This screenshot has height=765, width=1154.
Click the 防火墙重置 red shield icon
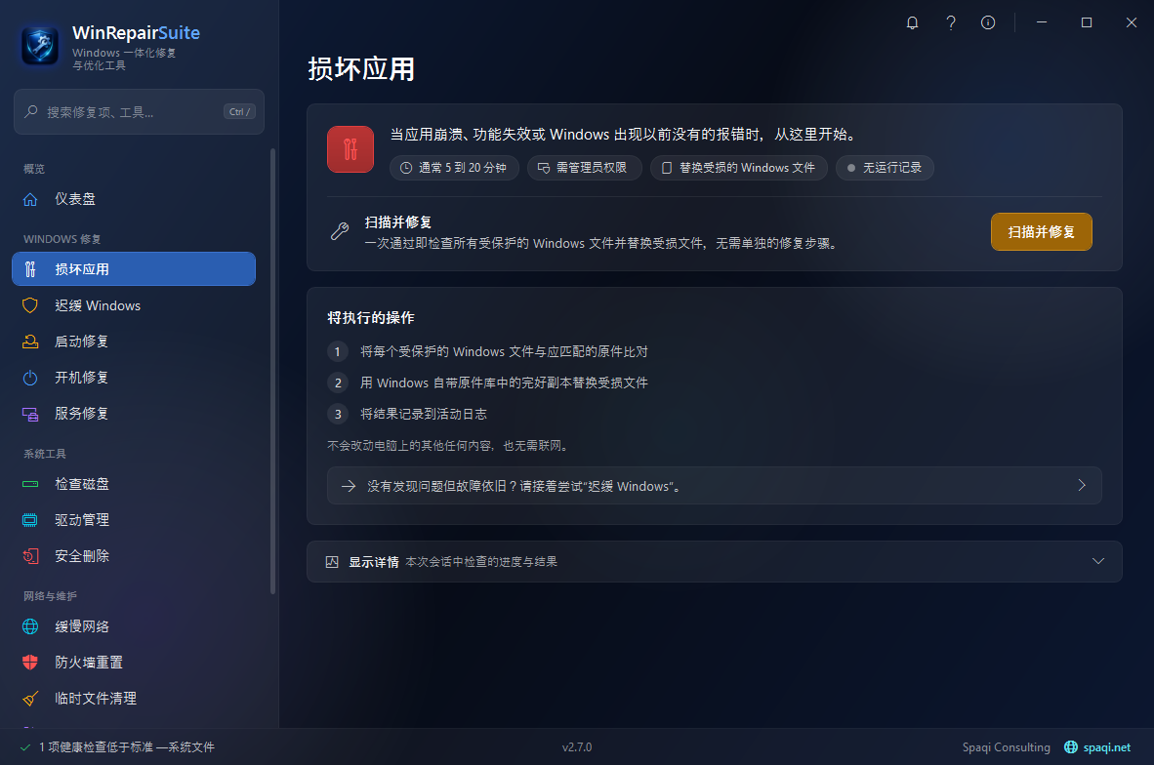[30, 662]
